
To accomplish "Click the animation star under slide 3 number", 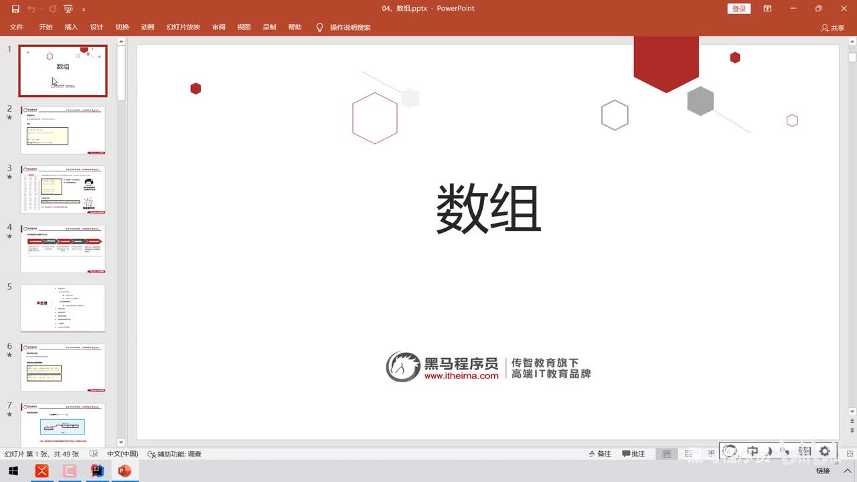I will (x=9, y=177).
